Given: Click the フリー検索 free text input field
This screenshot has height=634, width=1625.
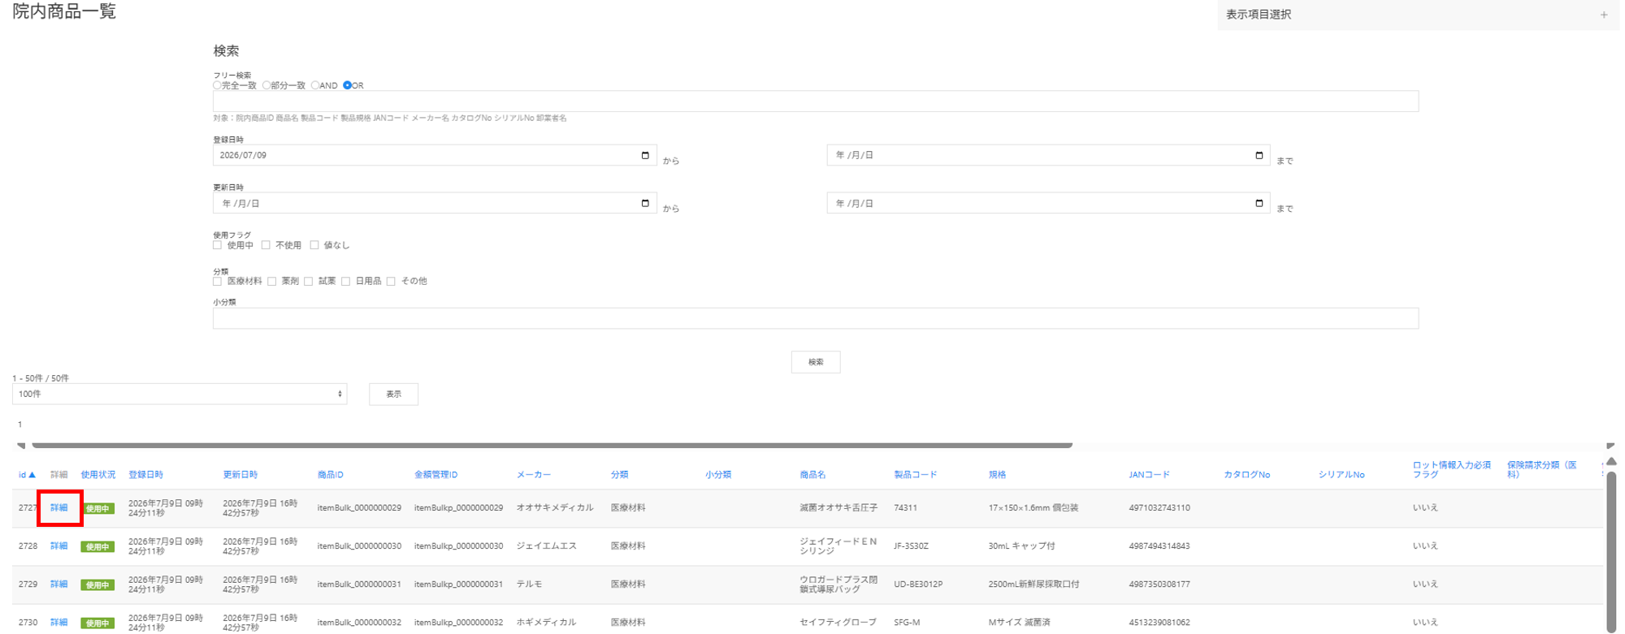Looking at the screenshot, I should pos(816,101).
